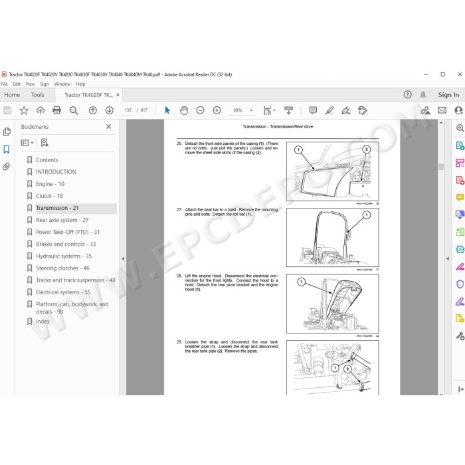Click the Sign In button
The image size is (465, 465).
tap(448, 95)
